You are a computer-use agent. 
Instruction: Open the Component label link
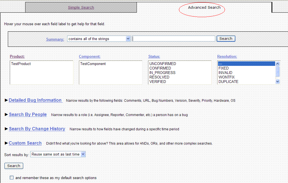click(90, 56)
